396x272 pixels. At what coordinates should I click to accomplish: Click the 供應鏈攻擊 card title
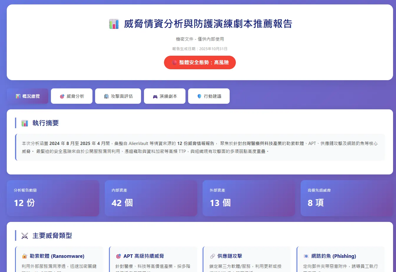point(230,256)
